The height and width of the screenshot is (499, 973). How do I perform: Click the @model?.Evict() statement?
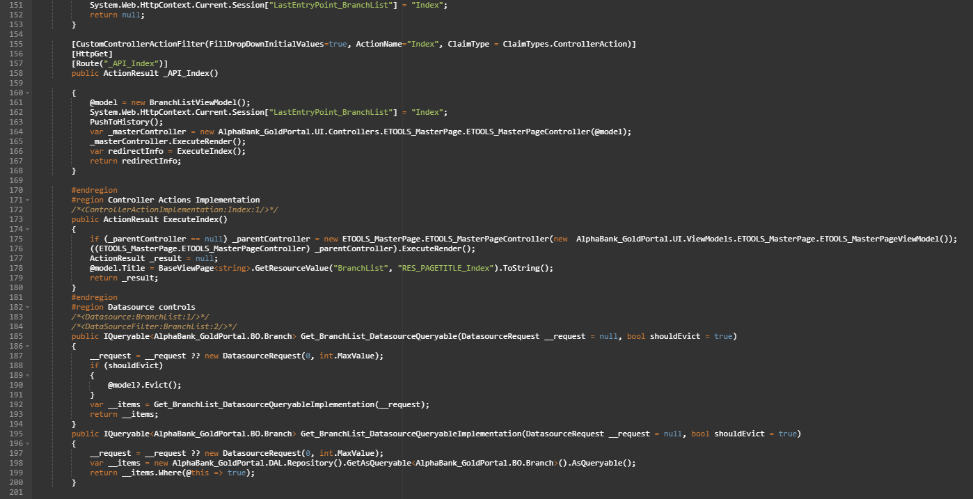pos(144,385)
